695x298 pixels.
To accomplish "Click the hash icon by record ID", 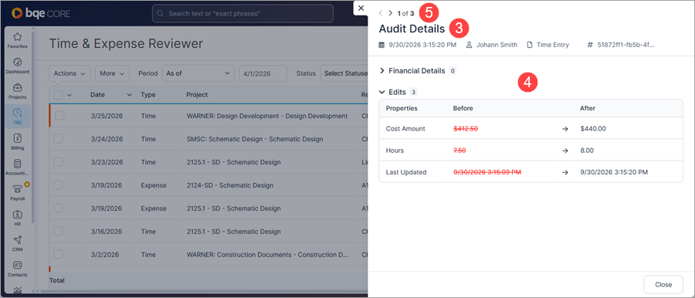I will pyautogui.click(x=589, y=45).
